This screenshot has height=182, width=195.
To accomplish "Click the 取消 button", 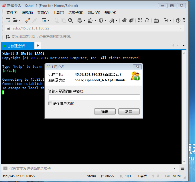I will click(x=129, y=112).
